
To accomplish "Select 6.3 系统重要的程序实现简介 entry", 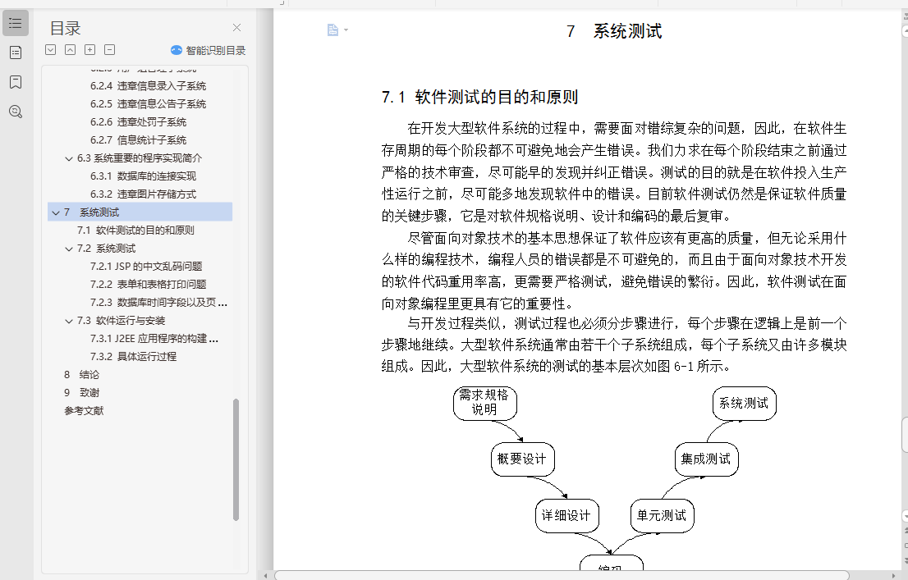I will click(140, 158).
